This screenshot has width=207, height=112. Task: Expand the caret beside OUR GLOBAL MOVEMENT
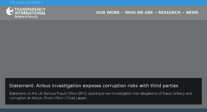click(x=42, y=3)
